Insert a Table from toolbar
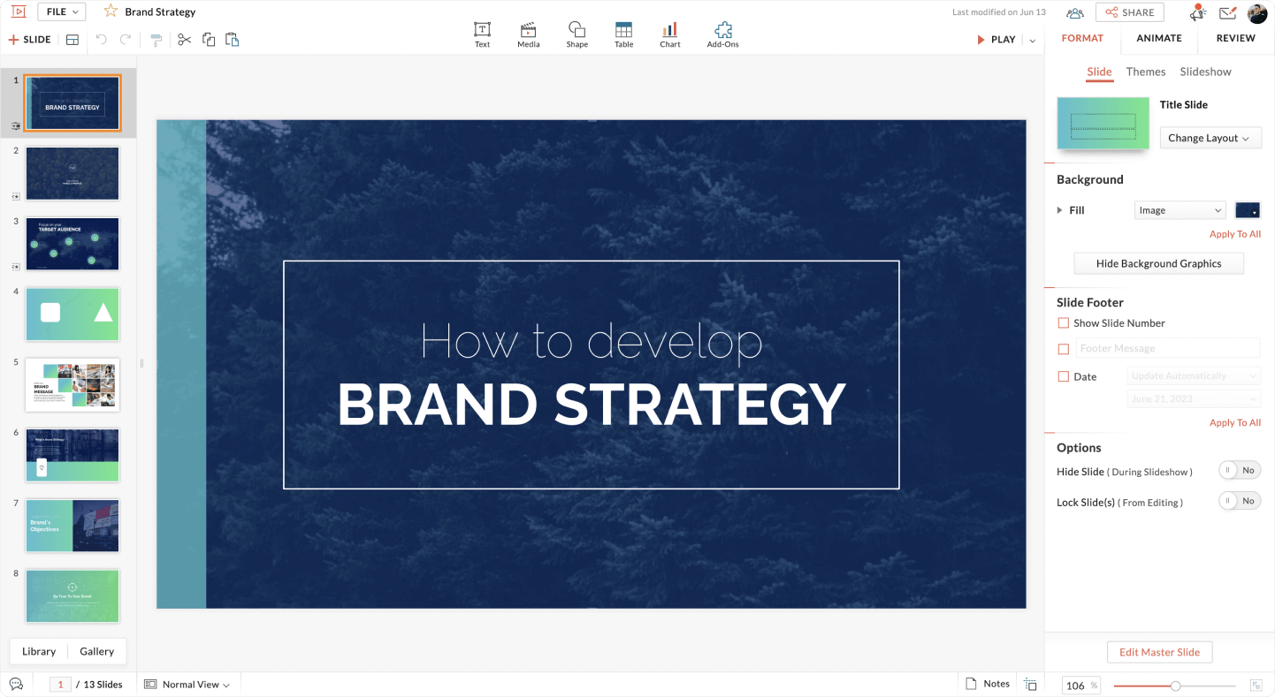 pos(623,34)
